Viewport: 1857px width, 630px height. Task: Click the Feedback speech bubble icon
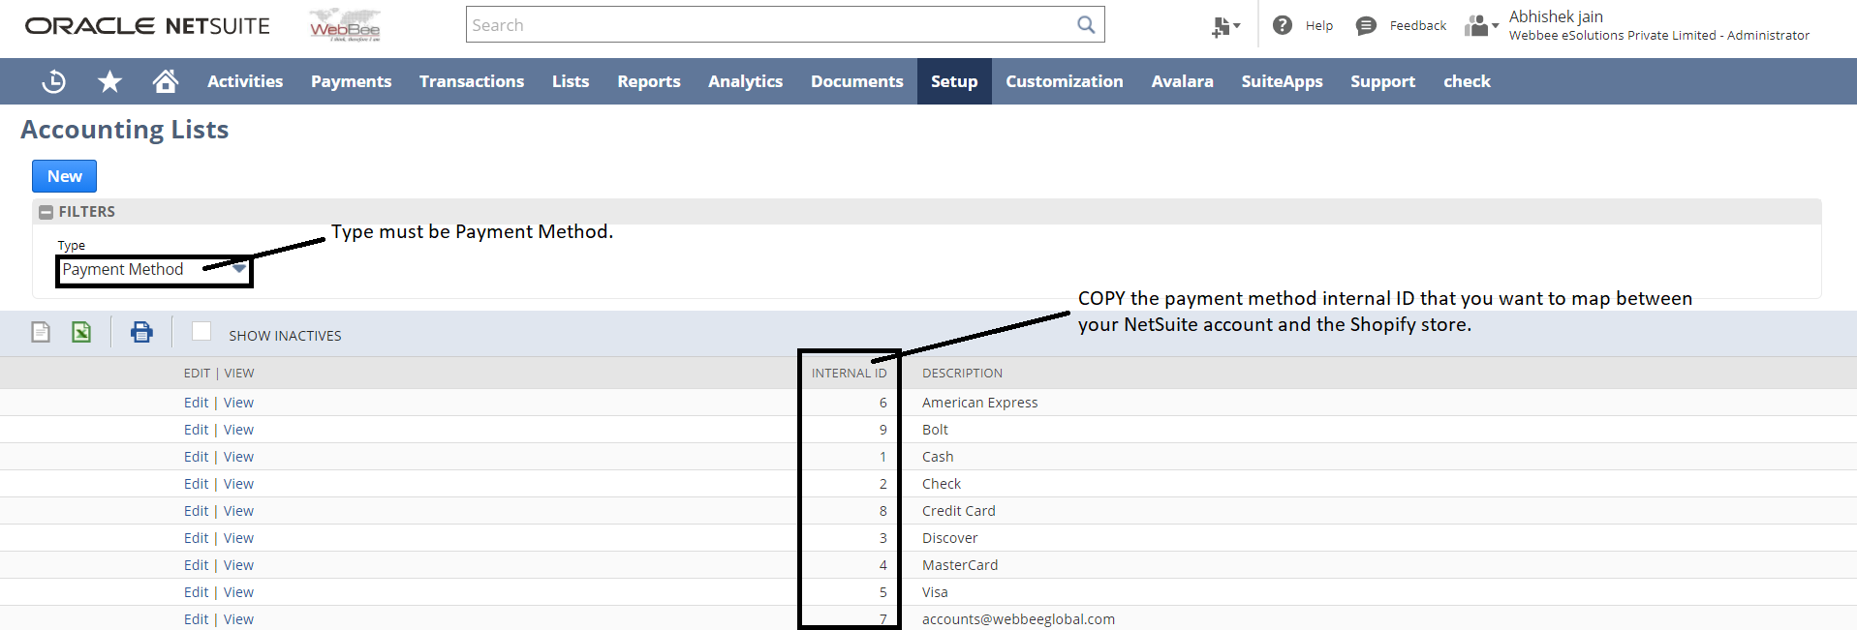pos(1366,26)
